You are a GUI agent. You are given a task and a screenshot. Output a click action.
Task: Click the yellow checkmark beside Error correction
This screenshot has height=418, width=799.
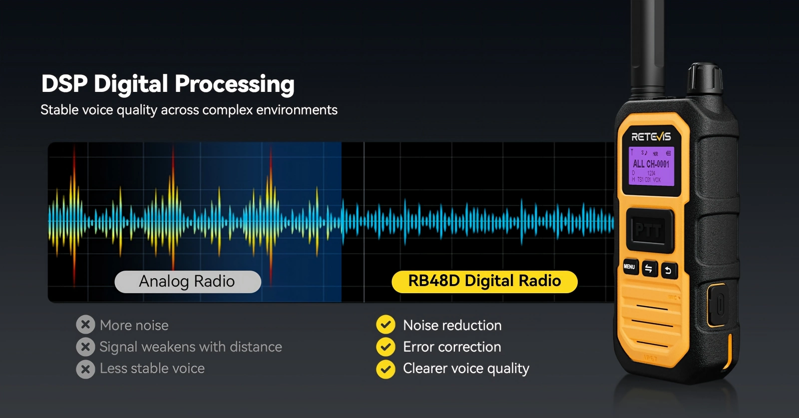386,347
